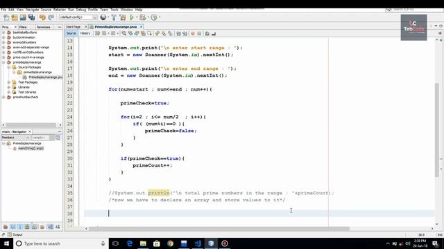Image resolution: width=444 pixels, height=249 pixels.
Task: Click the editor horizontal scrollbar
Action: 219,229
